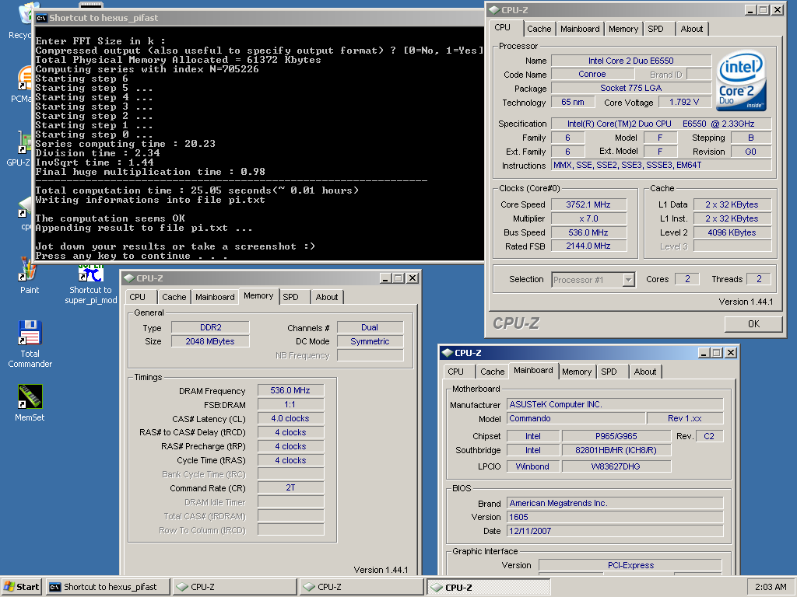This screenshot has width=797, height=597.
Task: Select About tab in Memory CPU-Z window
Action: pyautogui.click(x=327, y=297)
